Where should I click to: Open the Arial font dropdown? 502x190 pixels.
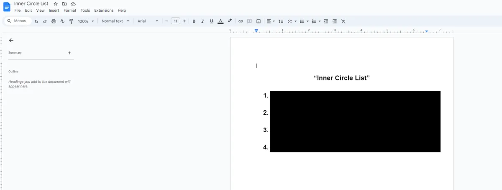(x=148, y=21)
